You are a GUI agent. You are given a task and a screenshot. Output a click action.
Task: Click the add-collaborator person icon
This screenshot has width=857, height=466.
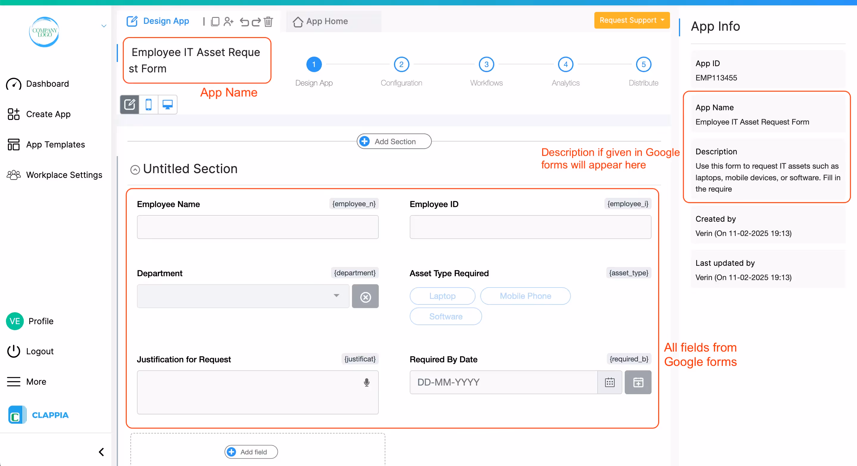[x=229, y=21]
